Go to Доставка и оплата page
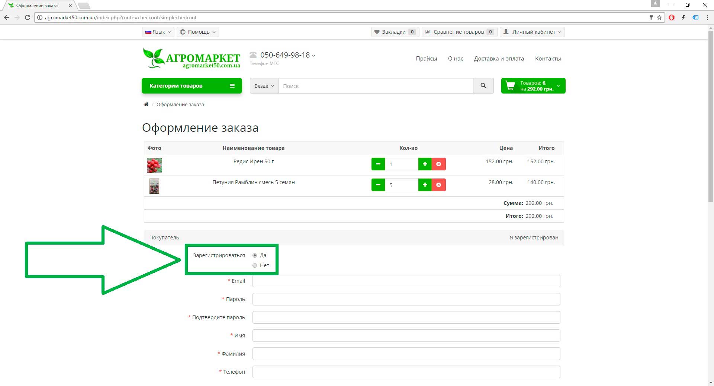The height and width of the screenshot is (386, 714). [499, 59]
